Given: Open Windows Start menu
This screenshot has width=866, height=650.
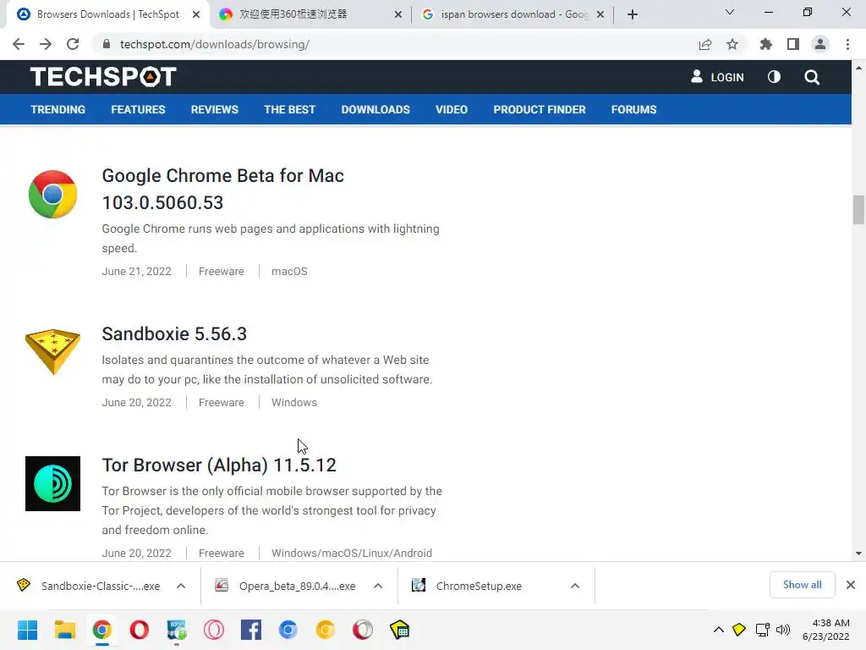Looking at the screenshot, I should [x=27, y=630].
